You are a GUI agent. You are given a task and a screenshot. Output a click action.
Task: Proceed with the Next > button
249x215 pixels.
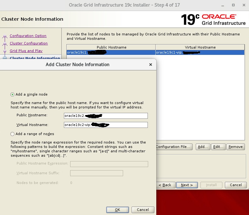187,185
